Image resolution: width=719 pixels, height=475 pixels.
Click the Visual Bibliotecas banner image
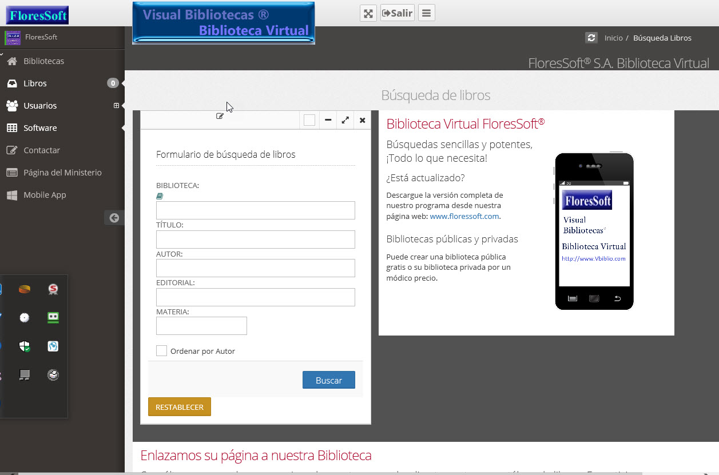(224, 23)
